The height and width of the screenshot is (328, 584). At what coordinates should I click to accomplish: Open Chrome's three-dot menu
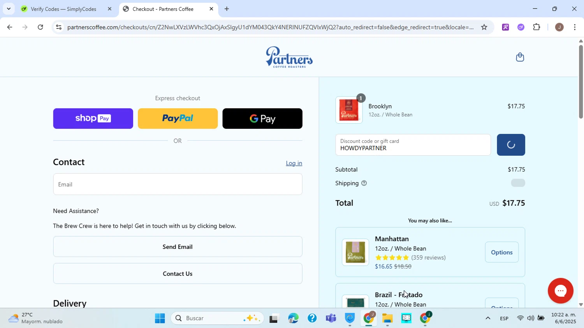[x=575, y=27]
